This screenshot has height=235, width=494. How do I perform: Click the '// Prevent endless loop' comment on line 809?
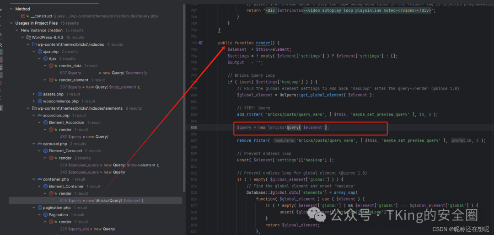click(264, 154)
